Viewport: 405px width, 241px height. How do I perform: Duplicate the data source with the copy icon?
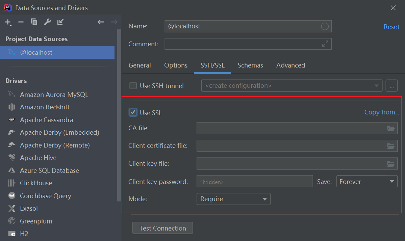[34, 22]
